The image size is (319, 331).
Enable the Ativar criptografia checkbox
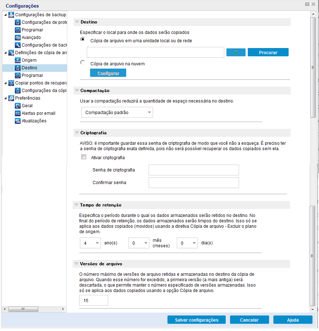[x=84, y=157]
